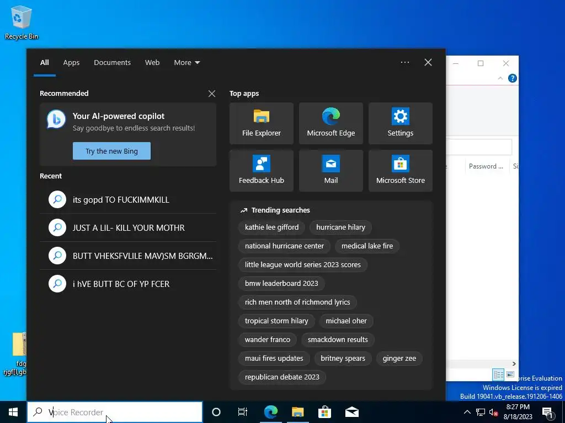Search trending 'hurricane hilary'
This screenshot has height=423, width=565.
(340, 227)
